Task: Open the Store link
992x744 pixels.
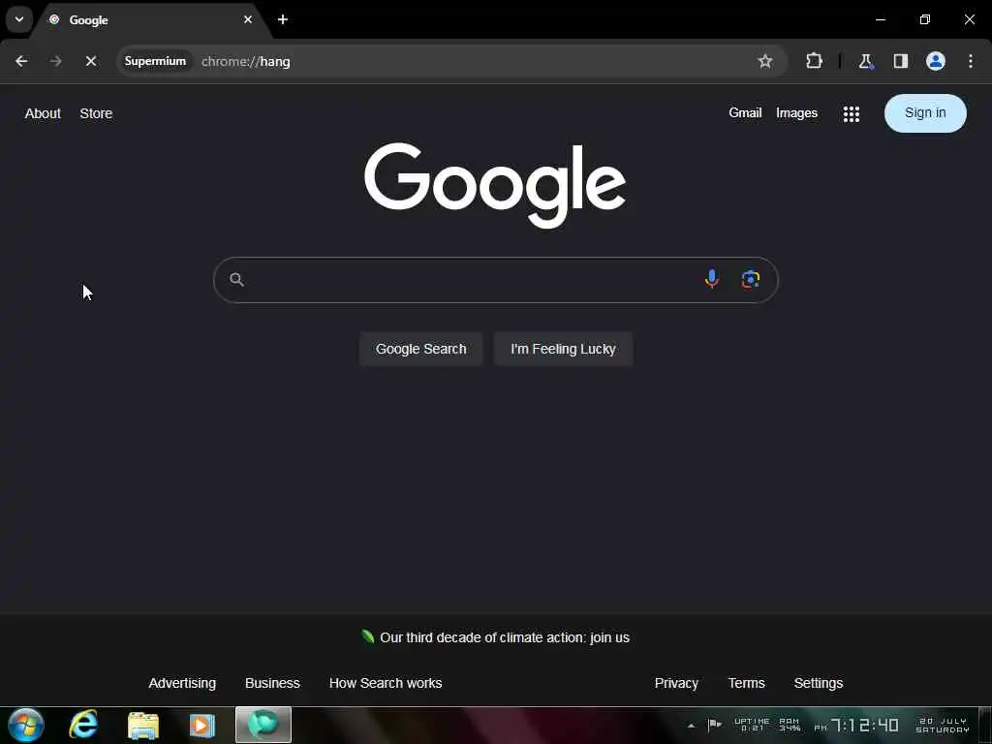Action: [x=96, y=113]
